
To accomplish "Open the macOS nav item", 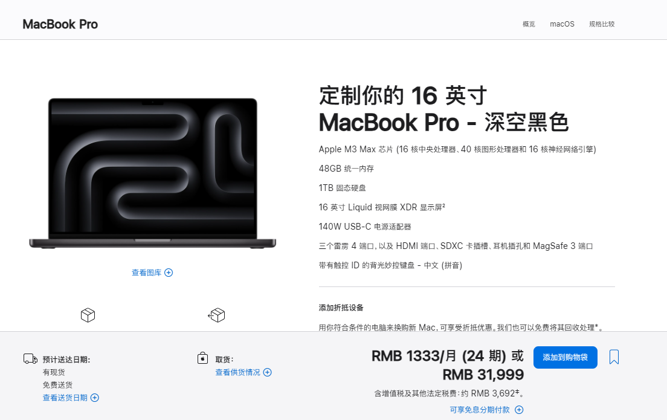I will [562, 24].
